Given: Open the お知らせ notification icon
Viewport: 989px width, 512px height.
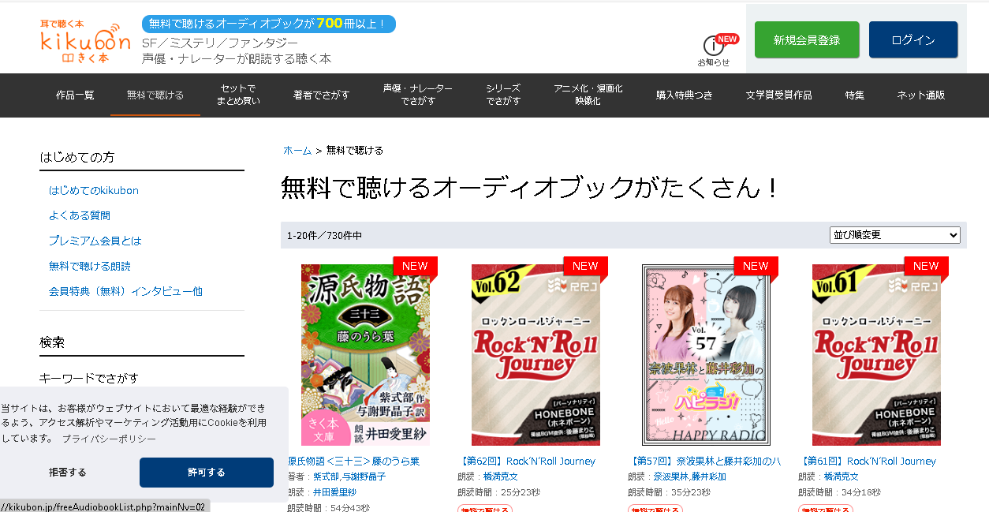Looking at the screenshot, I should pyautogui.click(x=714, y=51).
